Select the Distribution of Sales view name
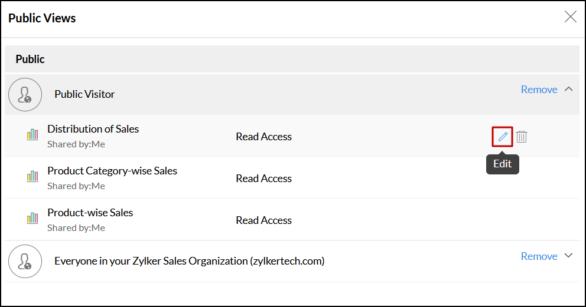Viewport: 586px width, 307px height. [93, 129]
